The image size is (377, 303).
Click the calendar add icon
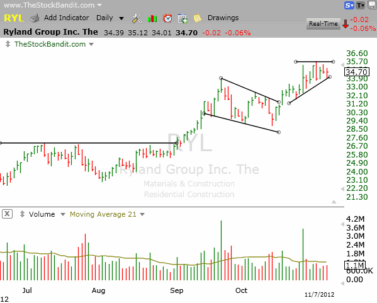pyautogui.click(x=183, y=18)
